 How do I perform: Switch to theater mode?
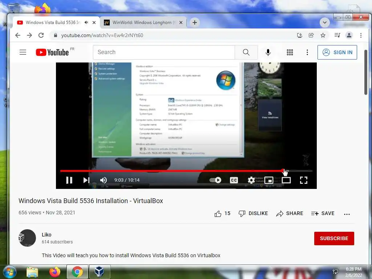pyautogui.click(x=286, y=180)
